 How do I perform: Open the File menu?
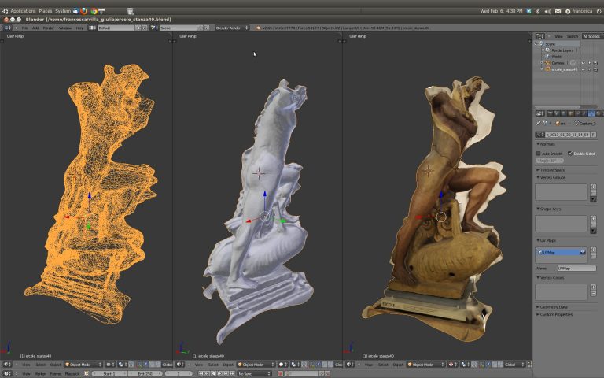(25, 28)
